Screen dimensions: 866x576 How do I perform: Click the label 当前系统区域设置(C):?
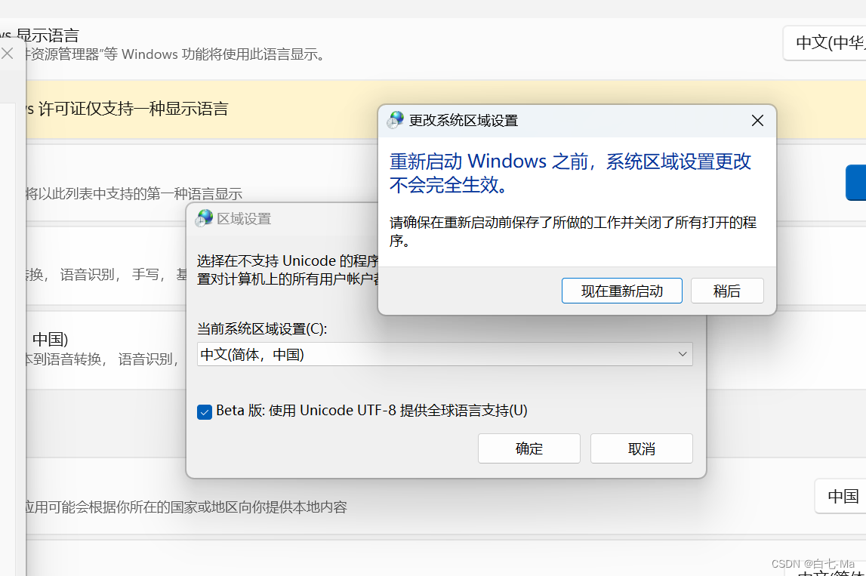point(262,328)
